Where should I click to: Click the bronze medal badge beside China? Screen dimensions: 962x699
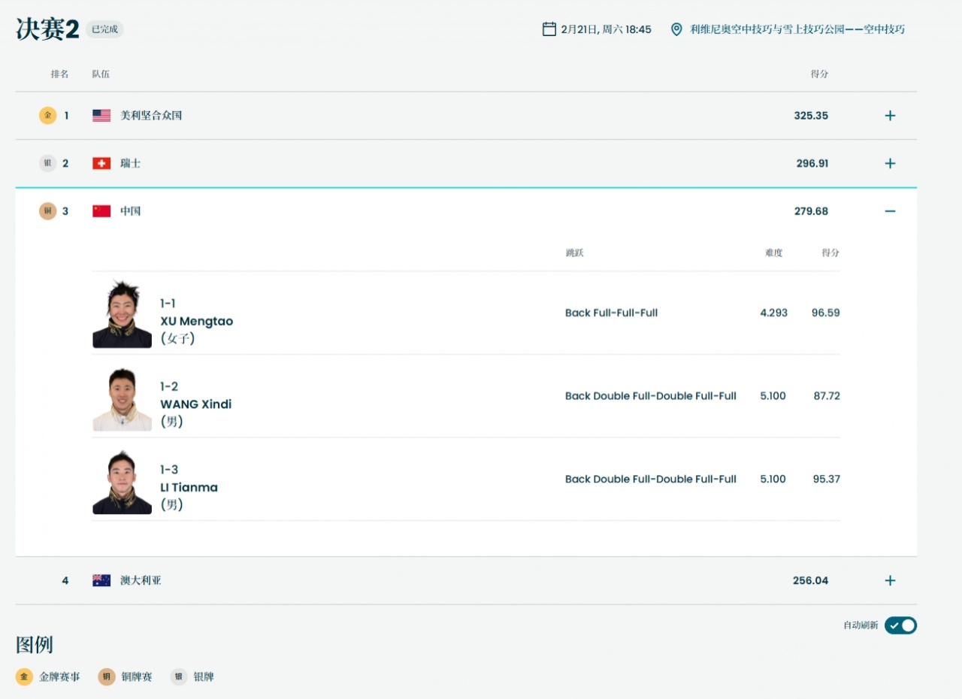(x=47, y=211)
